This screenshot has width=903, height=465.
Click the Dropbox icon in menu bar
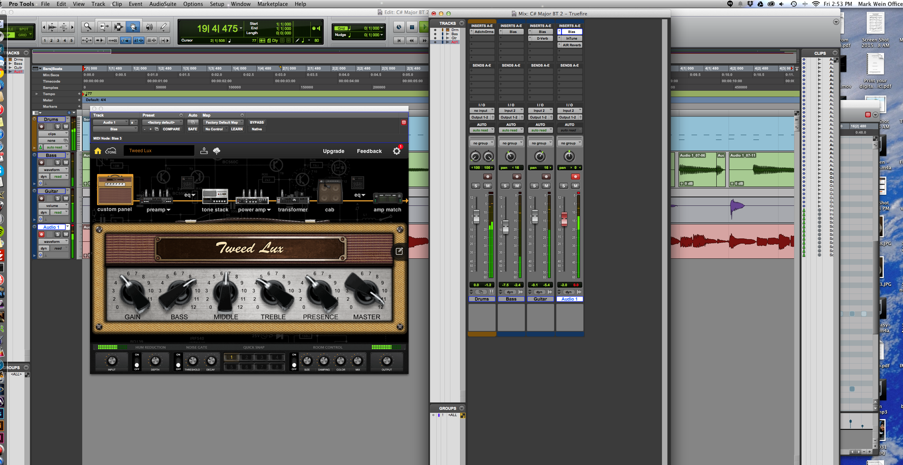coord(750,4)
